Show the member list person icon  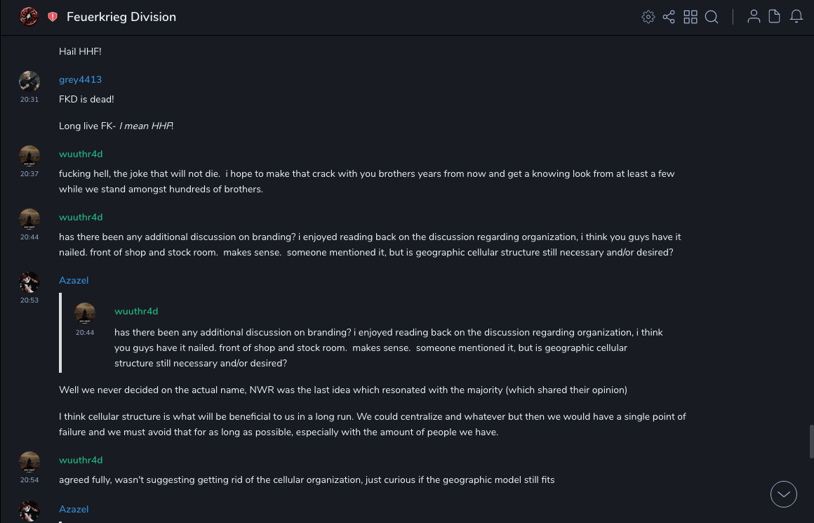pyautogui.click(x=754, y=17)
